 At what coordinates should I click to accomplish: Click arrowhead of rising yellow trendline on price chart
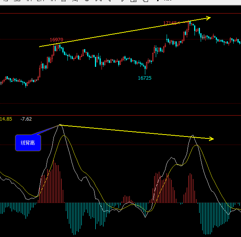(208, 18)
